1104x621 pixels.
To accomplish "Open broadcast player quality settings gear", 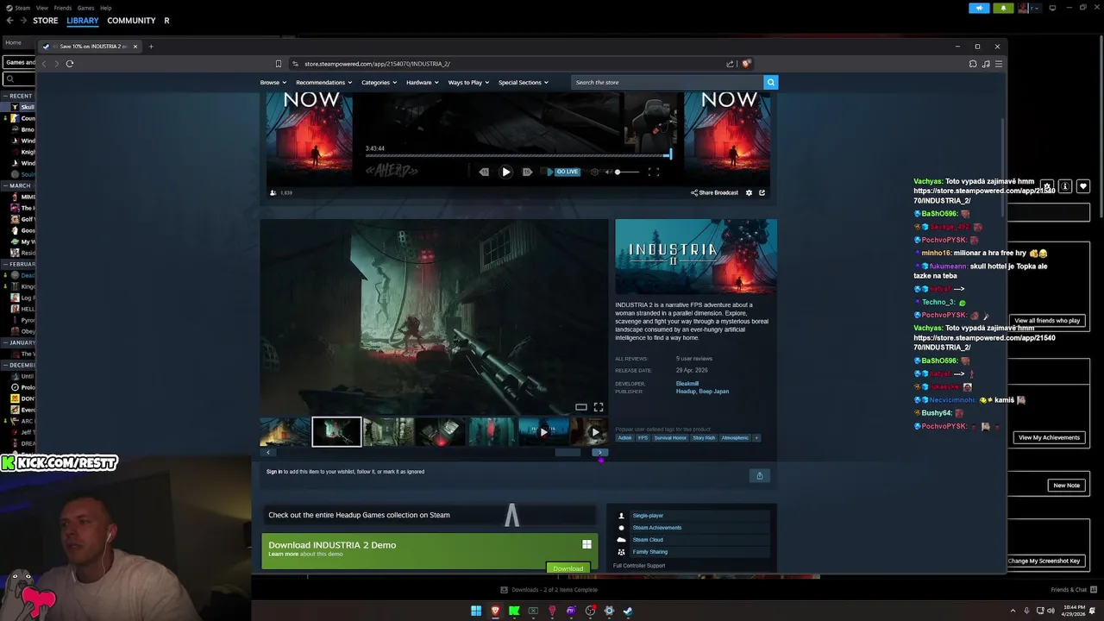I will [x=594, y=172].
